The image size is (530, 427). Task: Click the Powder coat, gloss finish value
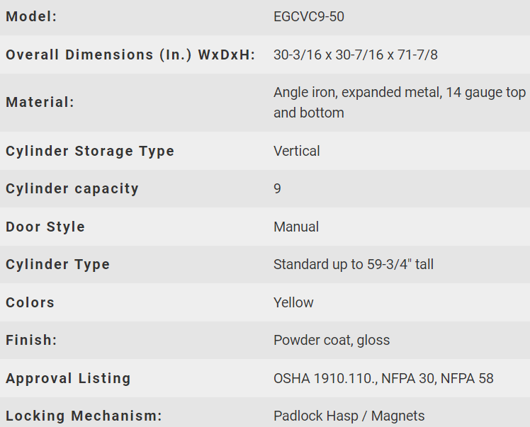(x=332, y=340)
